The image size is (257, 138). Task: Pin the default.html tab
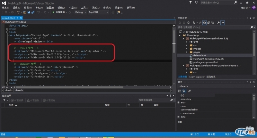click(x=17, y=18)
